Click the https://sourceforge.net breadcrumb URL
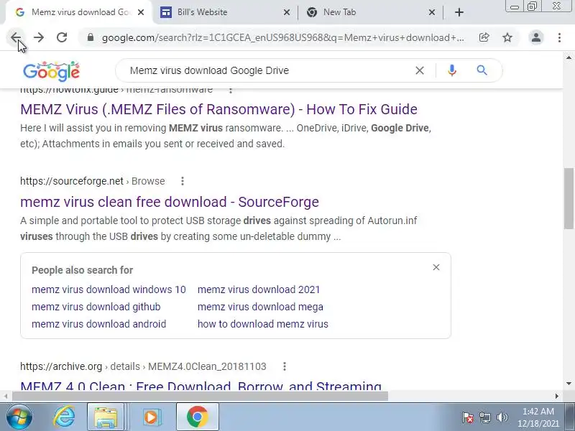 tap(93, 181)
